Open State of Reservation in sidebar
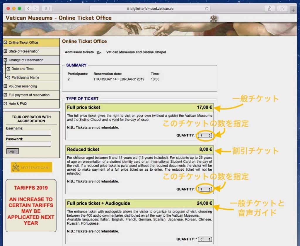300x246 pixels. pos(31,51)
